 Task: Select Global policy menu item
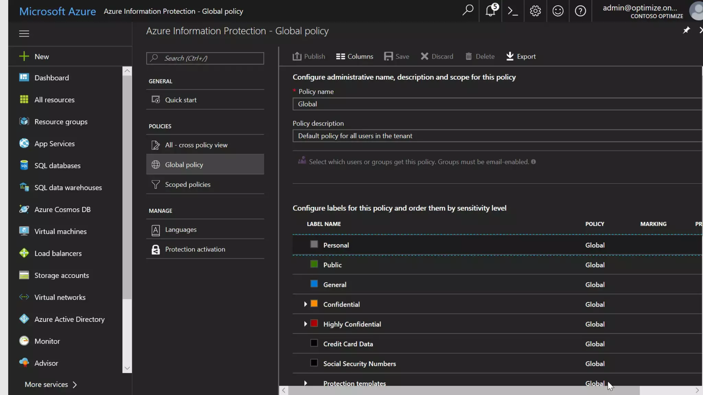point(205,165)
